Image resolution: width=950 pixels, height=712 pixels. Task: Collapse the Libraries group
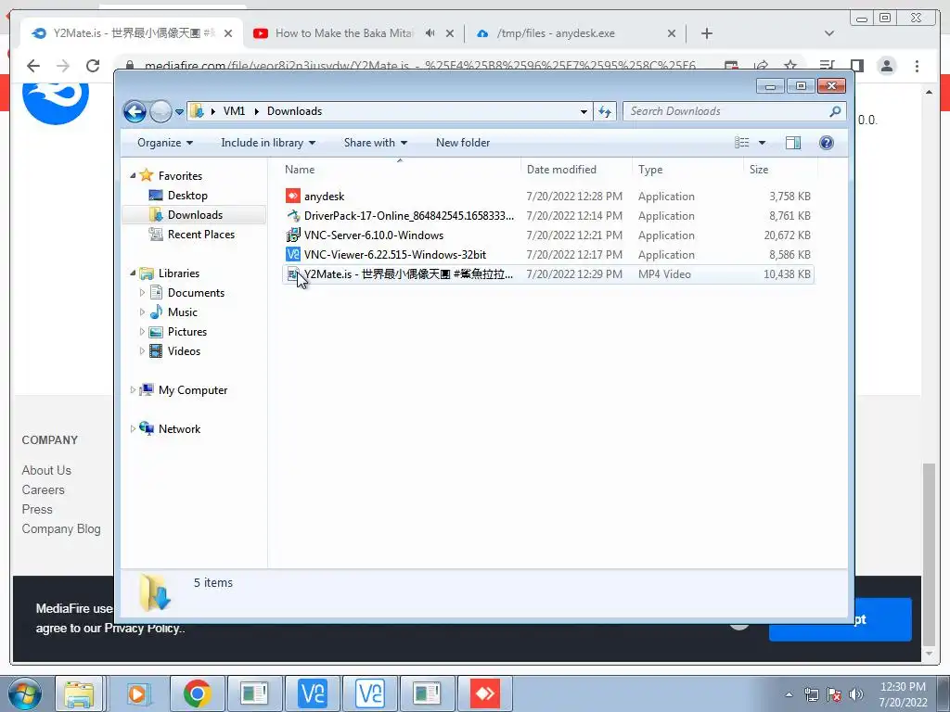click(133, 273)
